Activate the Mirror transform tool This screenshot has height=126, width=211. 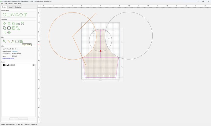pyautogui.click(x=18, y=24)
